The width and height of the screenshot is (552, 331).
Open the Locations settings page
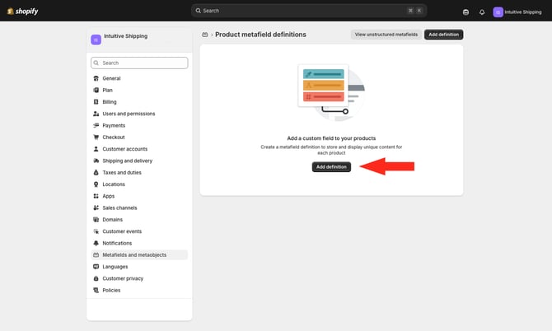(x=139, y=184)
